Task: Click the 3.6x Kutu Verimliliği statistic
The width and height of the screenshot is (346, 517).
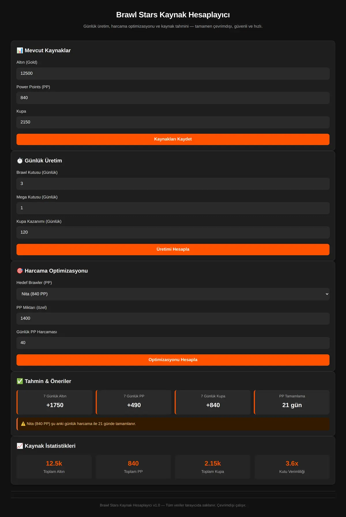Action: pos(292,467)
